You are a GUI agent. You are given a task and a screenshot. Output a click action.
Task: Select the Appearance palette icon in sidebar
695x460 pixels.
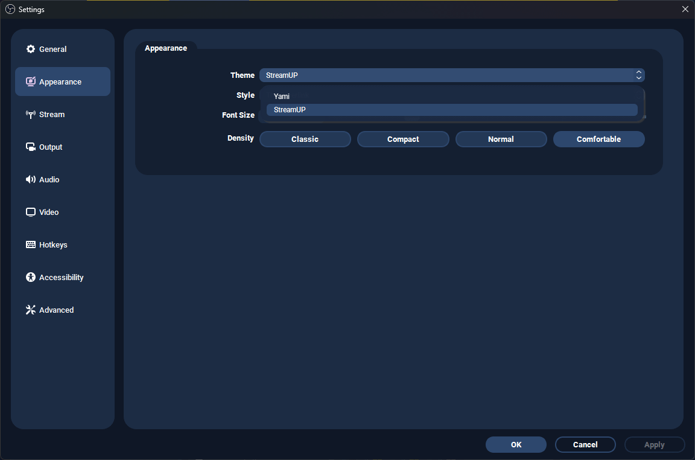[30, 81]
